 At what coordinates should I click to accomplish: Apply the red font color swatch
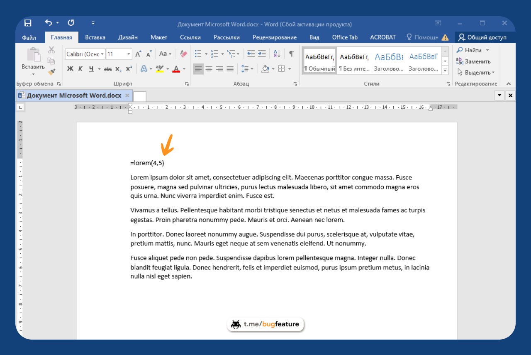click(176, 69)
